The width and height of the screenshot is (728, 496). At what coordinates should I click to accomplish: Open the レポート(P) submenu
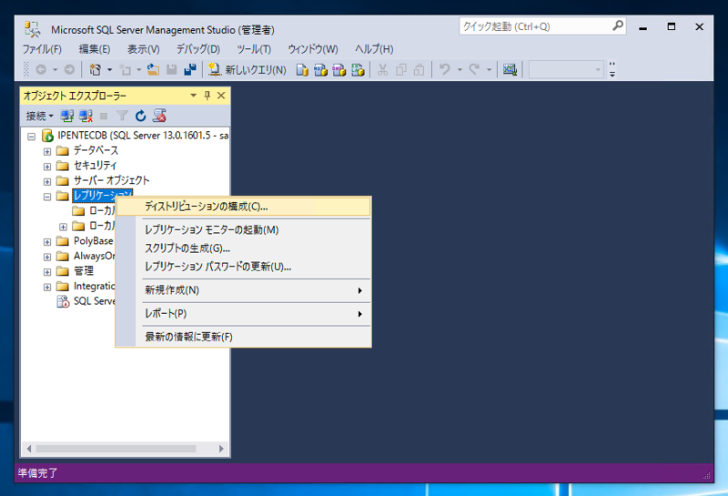pyautogui.click(x=243, y=314)
